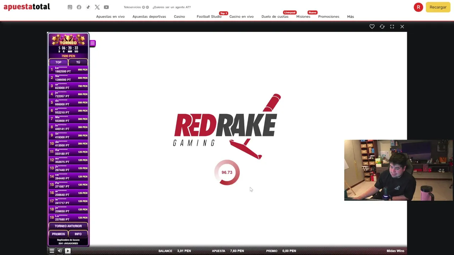Open Apuestas en vivo menu

coord(110,17)
